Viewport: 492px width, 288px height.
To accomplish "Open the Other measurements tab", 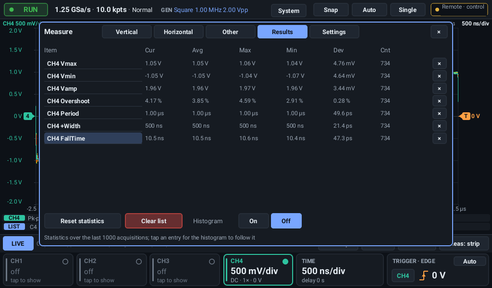I will point(230,32).
